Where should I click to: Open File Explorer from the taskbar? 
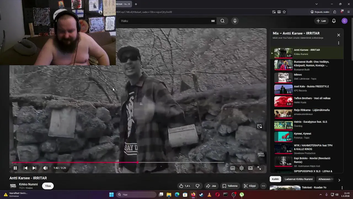pyautogui.click(x=169, y=195)
